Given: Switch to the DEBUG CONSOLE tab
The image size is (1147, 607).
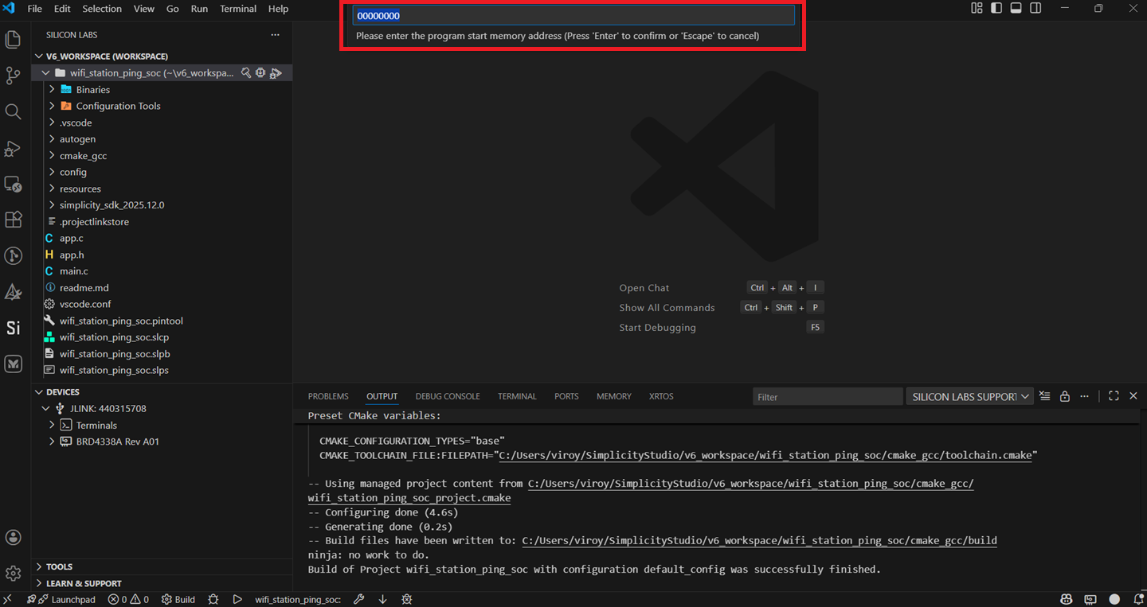Looking at the screenshot, I should pos(448,395).
